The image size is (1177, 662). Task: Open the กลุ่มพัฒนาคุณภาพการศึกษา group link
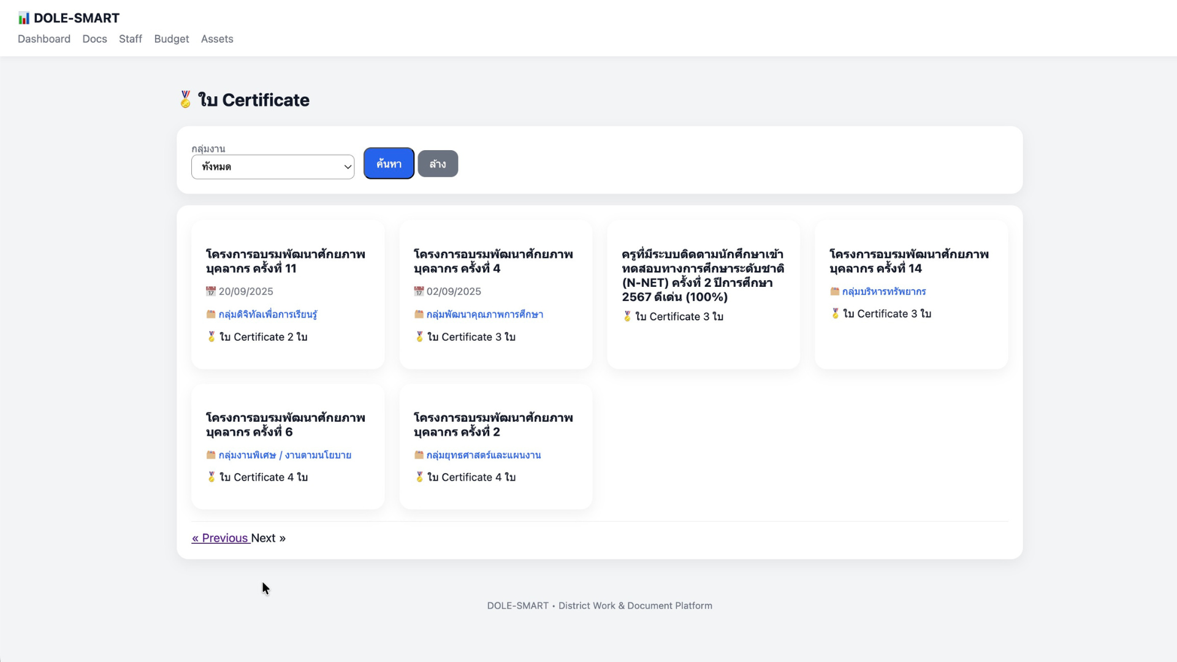pyautogui.click(x=484, y=314)
